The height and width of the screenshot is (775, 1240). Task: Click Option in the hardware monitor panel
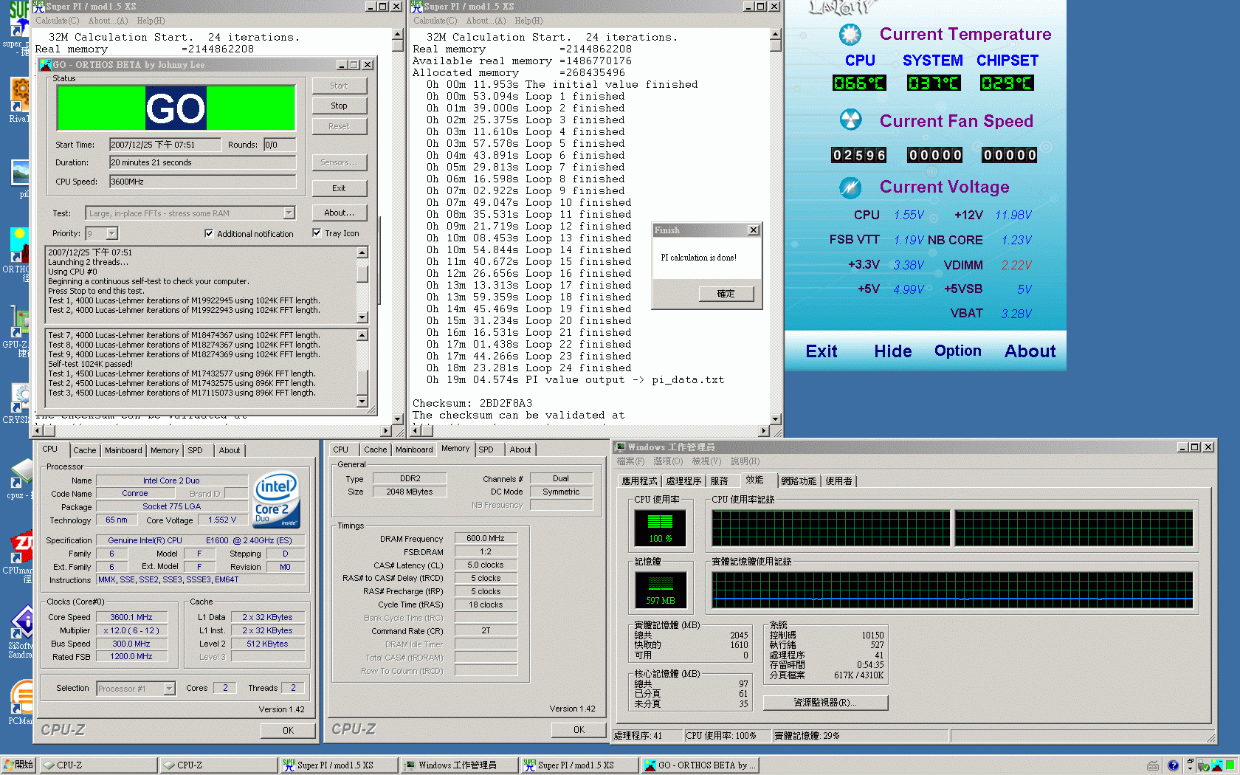pos(958,351)
